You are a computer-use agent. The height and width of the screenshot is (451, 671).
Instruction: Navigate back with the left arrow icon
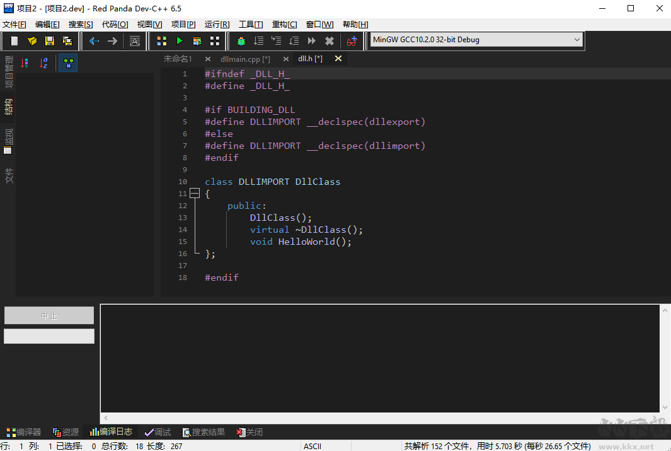pyautogui.click(x=93, y=40)
